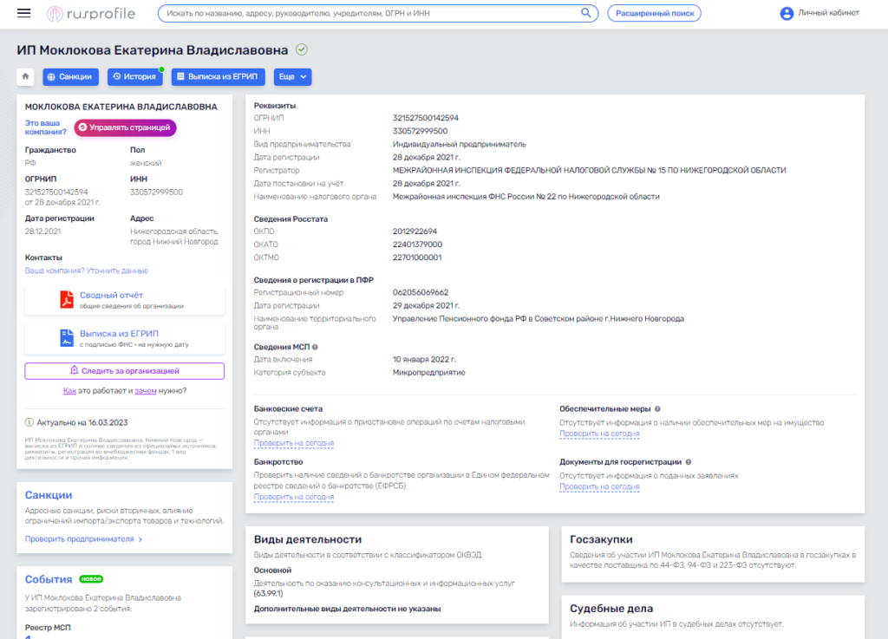The height and width of the screenshot is (639, 888).
Task: Open the Выписка из ЕГРИП tab button
Action: 218,76
